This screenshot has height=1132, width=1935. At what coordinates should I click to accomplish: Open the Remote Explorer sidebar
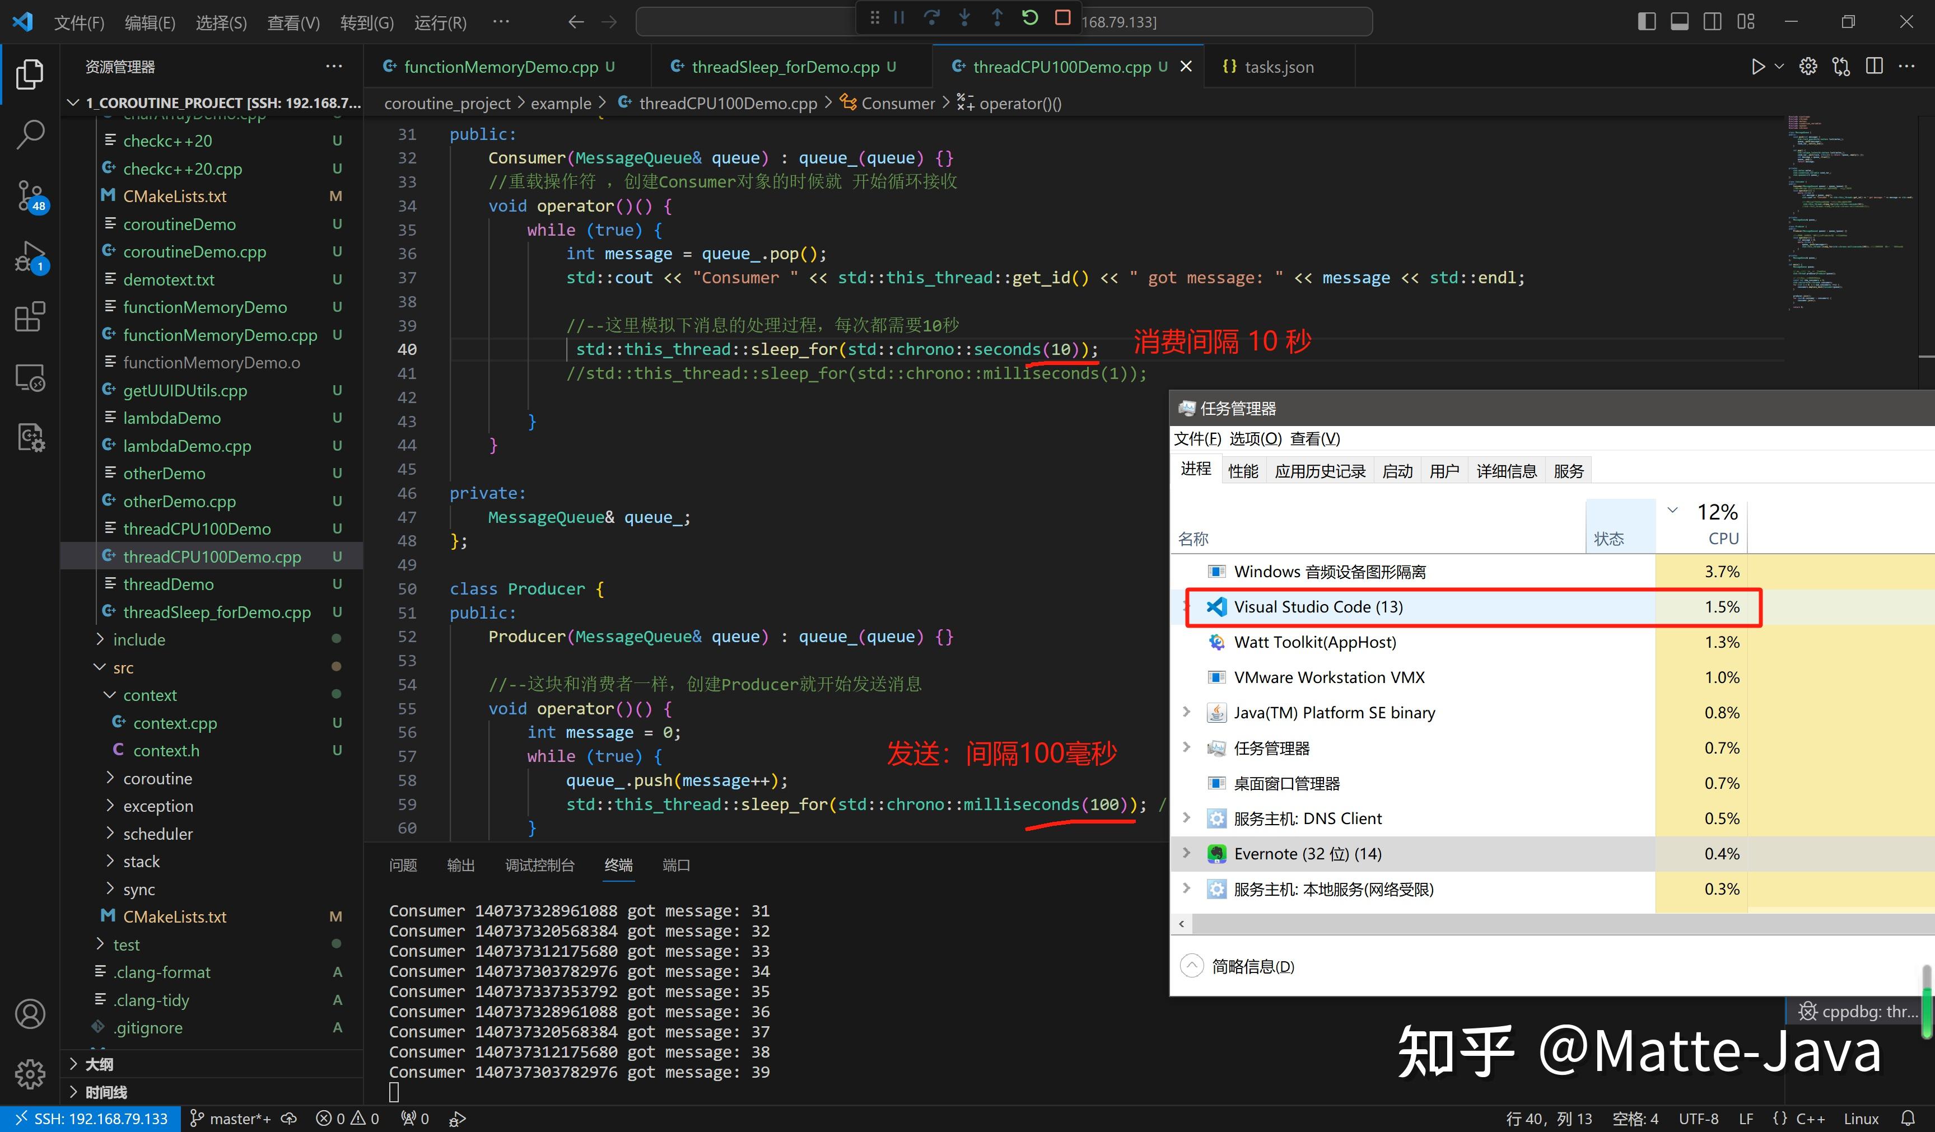pos(30,377)
